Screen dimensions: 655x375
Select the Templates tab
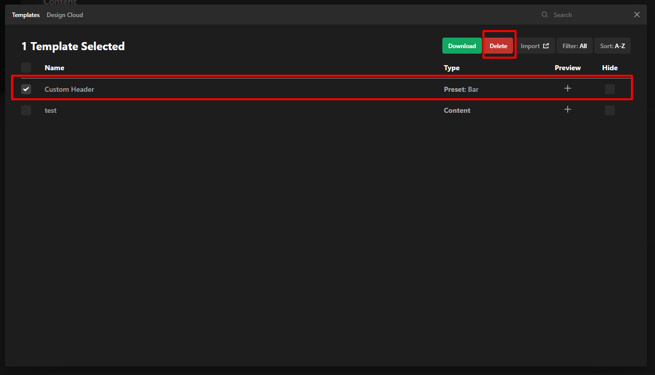point(26,15)
